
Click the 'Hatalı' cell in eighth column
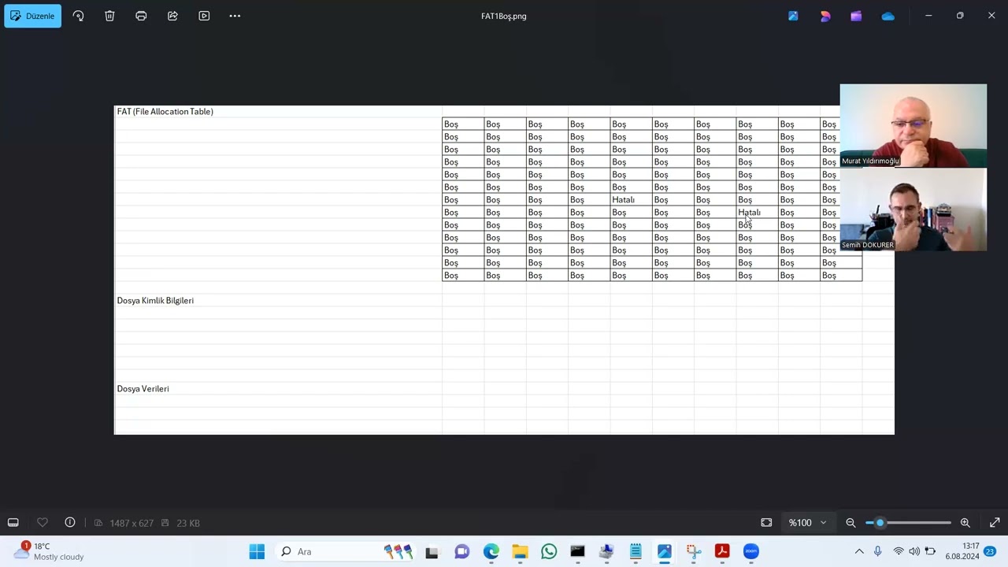pyautogui.click(x=757, y=213)
